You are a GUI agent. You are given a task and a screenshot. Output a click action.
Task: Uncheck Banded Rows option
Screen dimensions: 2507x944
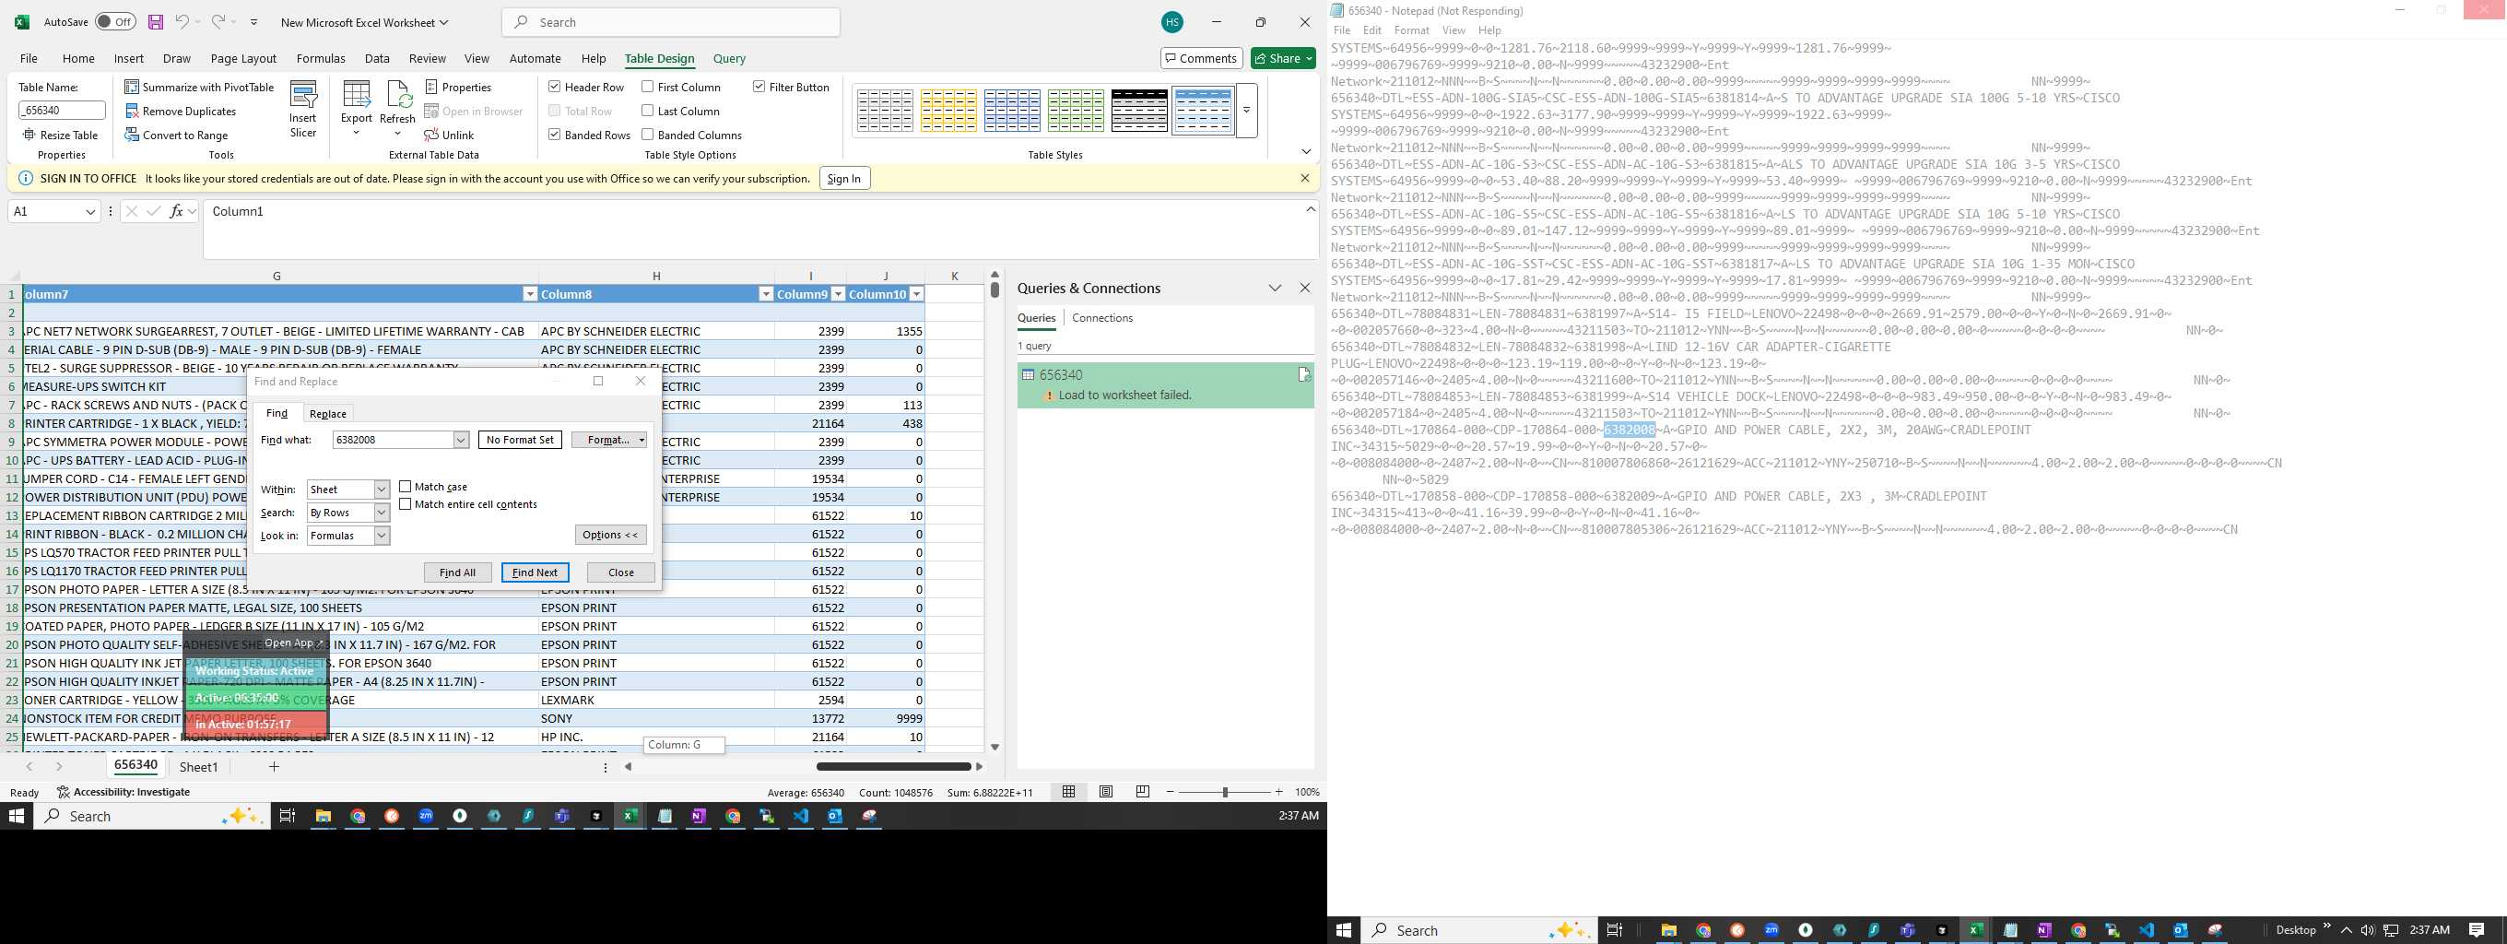tap(554, 136)
